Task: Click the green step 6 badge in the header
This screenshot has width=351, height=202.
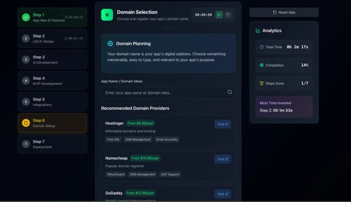Action: point(107,15)
